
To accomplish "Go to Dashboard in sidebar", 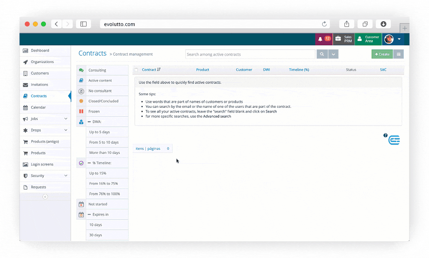I will pyautogui.click(x=40, y=50).
